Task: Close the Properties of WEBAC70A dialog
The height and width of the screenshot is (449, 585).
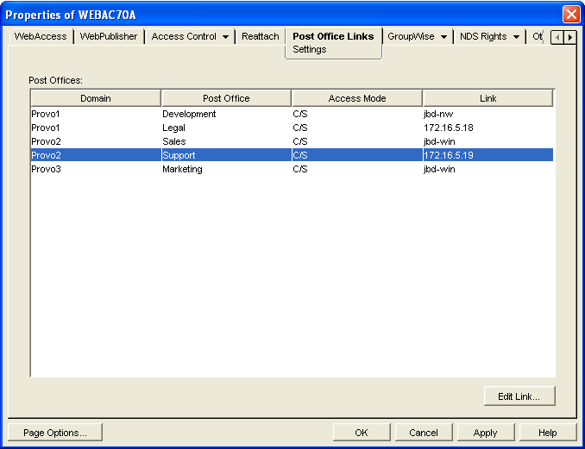Action: 570,15
